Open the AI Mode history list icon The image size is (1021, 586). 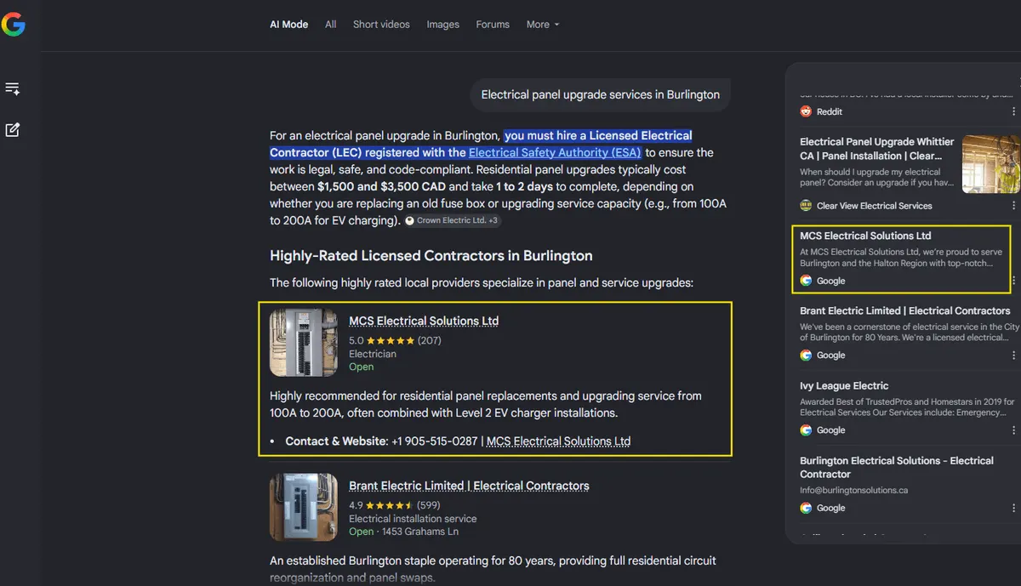coord(13,88)
